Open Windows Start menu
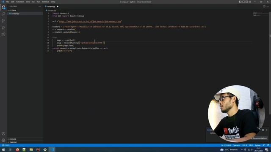The image size is (271, 152). coord(3,149)
